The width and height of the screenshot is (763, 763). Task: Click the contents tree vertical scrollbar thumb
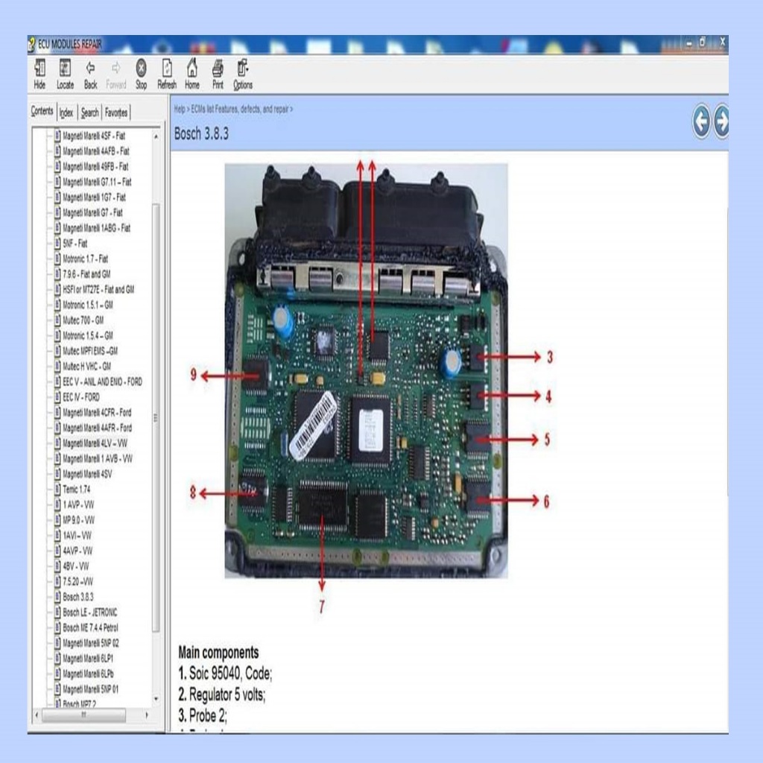tap(156, 417)
